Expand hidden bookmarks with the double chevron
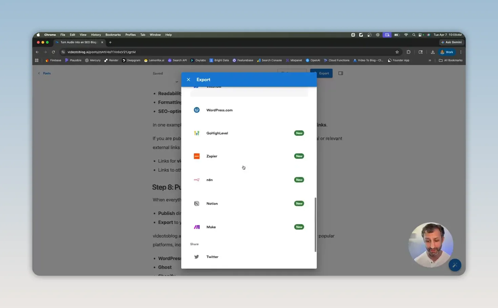Image resolution: width=498 pixels, height=308 pixels. (430, 60)
